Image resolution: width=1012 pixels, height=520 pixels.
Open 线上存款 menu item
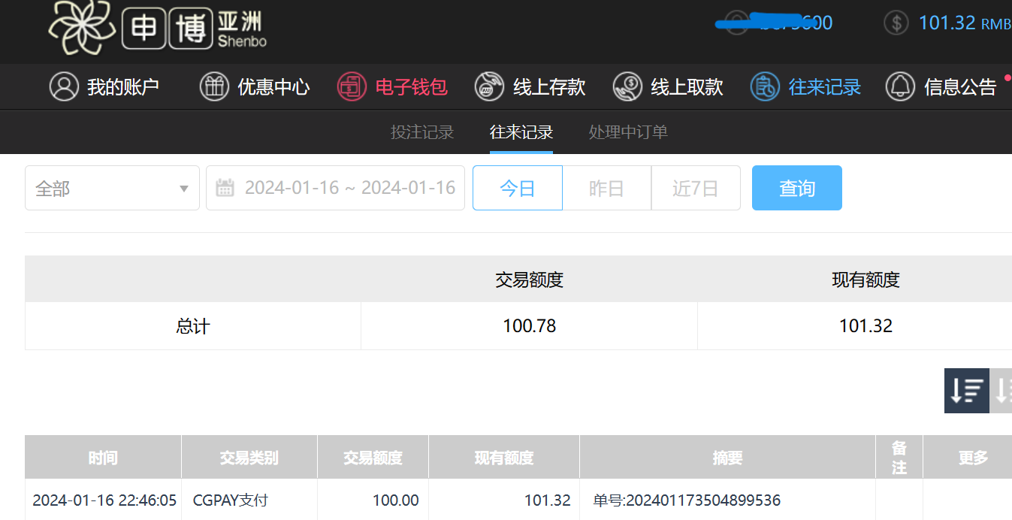(x=530, y=86)
